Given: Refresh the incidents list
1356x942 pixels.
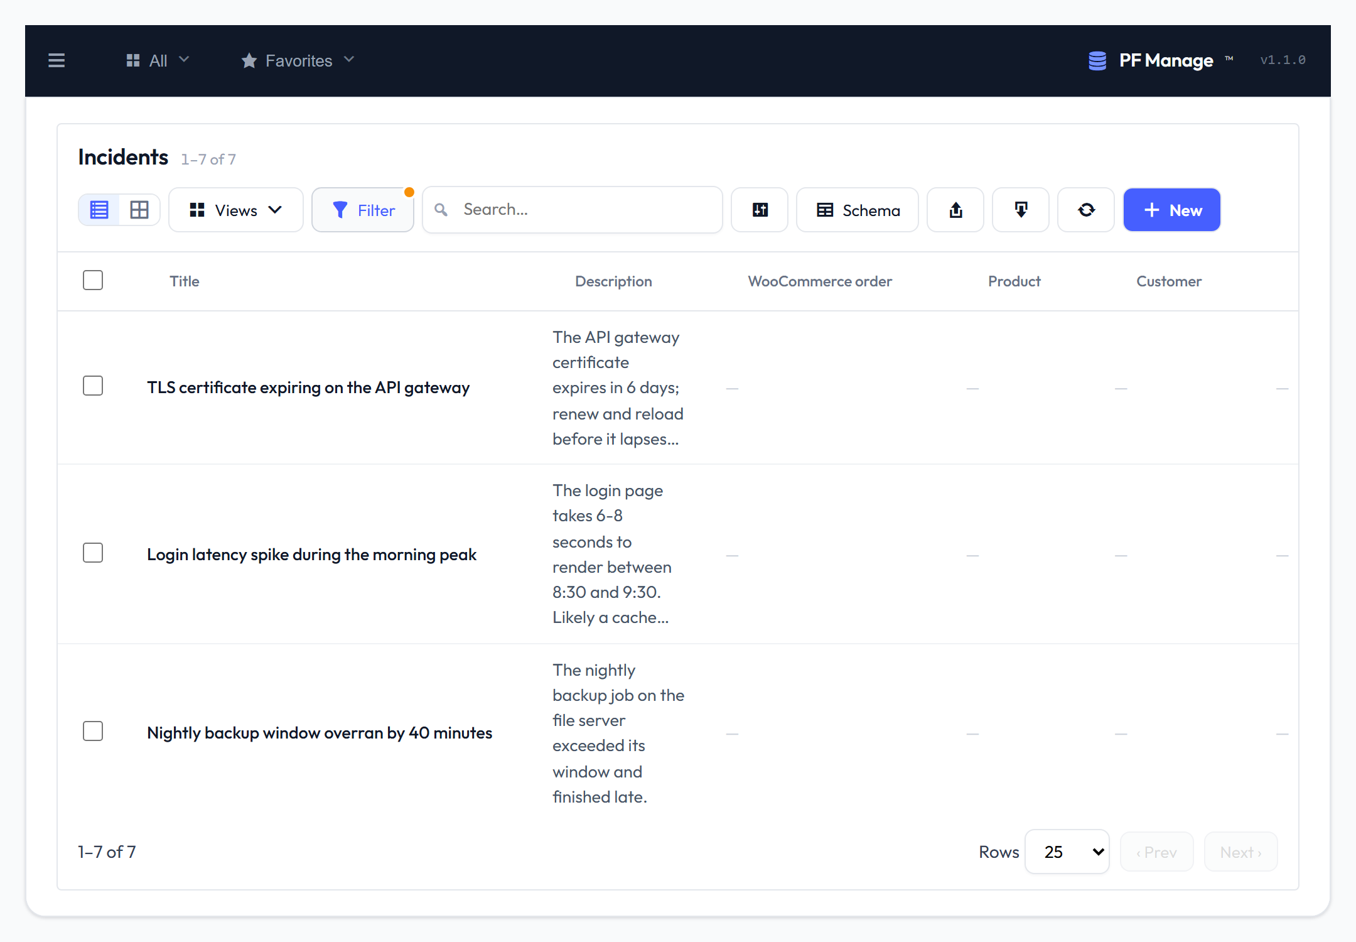Looking at the screenshot, I should click(x=1086, y=210).
